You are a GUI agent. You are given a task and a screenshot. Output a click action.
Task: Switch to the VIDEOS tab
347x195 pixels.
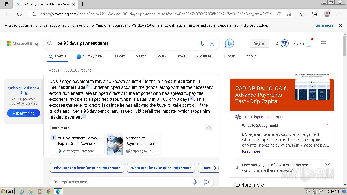click(x=142, y=56)
